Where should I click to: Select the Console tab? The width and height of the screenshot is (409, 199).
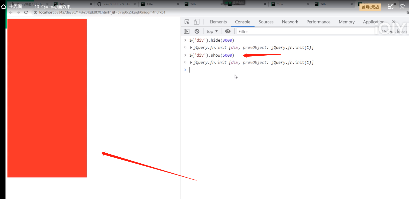(243, 22)
